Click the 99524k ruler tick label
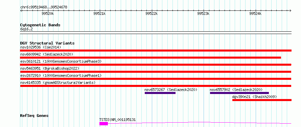The image size is (301, 127). (x=255, y=14)
